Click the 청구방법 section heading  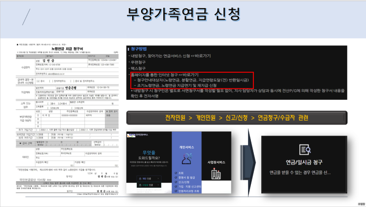[x=139, y=49]
